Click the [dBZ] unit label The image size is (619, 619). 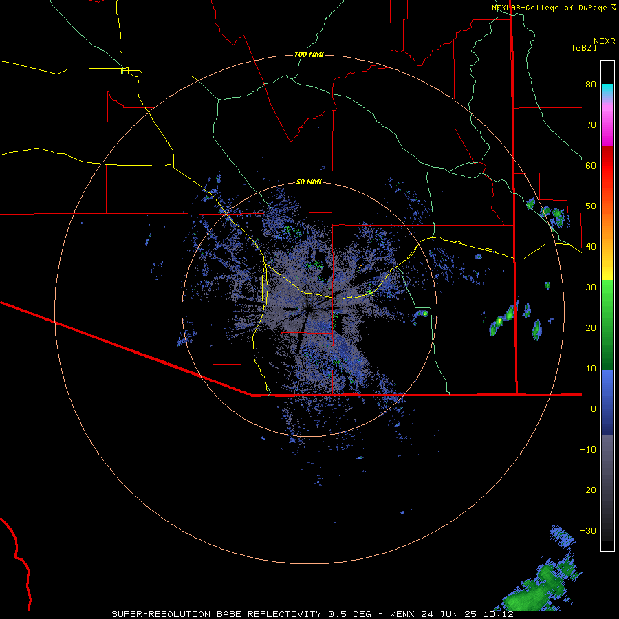pos(584,47)
